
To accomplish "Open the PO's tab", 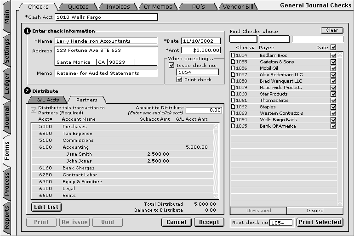I will [x=198, y=7].
